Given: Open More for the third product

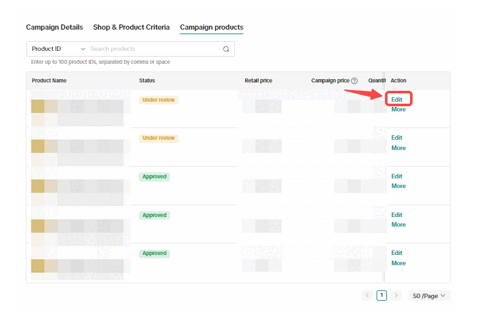Looking at the screenshot, I should click(x=398, y=186).
